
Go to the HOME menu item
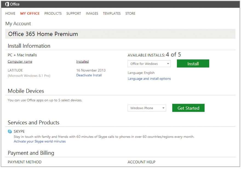pyautogui.click(x=10, y=13)
